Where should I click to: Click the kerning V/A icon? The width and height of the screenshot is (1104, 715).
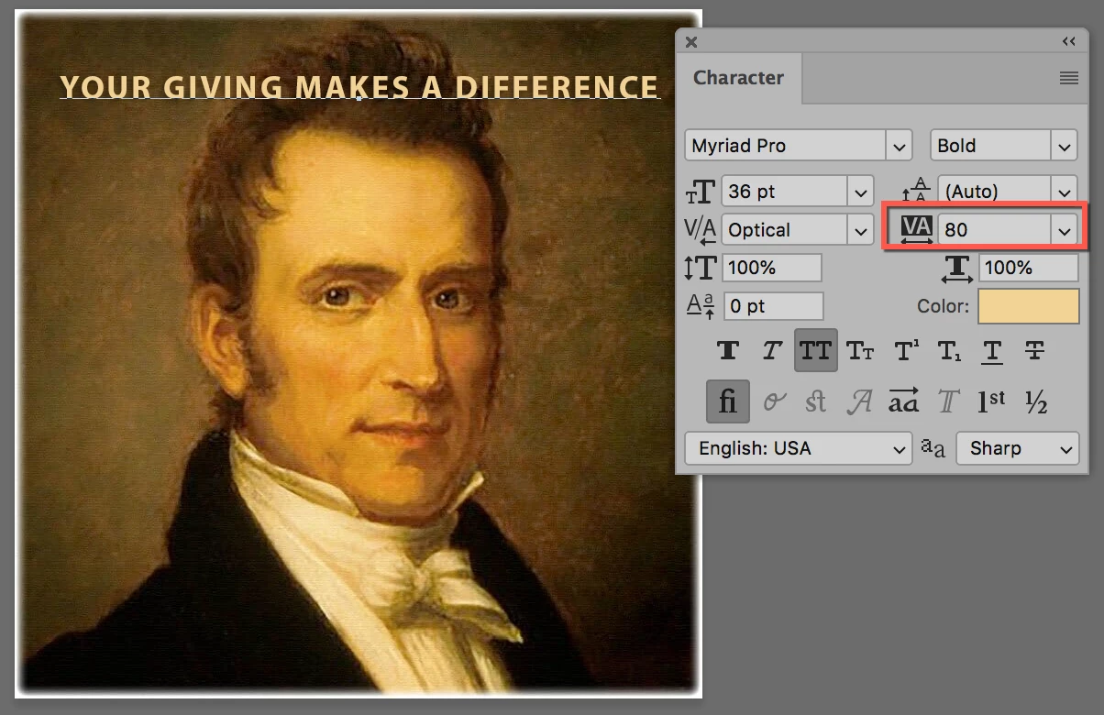coord(701,230)
